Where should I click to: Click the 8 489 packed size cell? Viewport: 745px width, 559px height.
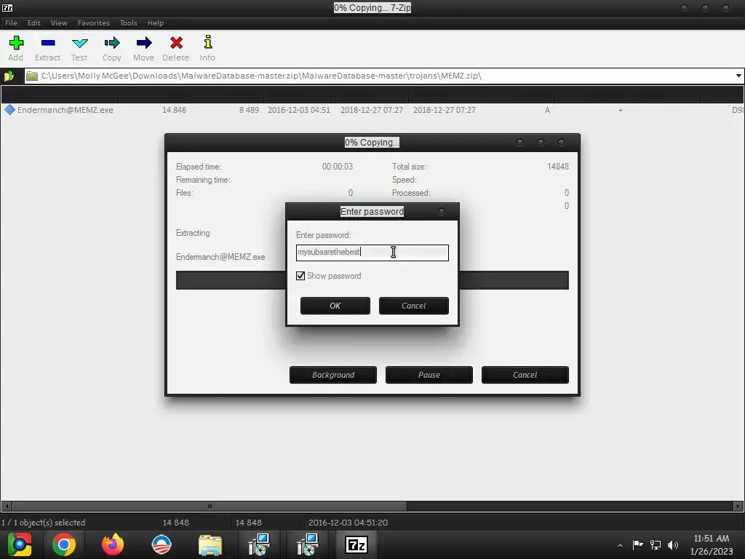[249, 110]
